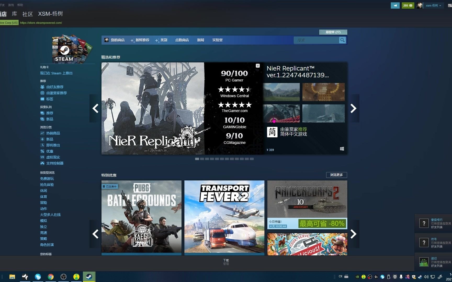Open the 免费游玩 genre link
Screen dimensions: 452x282
click(x=47, y=179)
